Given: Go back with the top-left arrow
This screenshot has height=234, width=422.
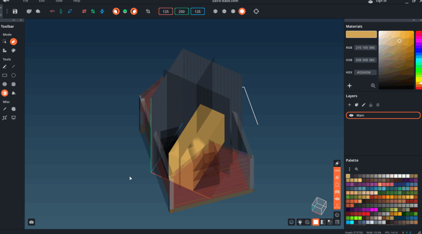Looking at the screenshot, I should point(6,1).
